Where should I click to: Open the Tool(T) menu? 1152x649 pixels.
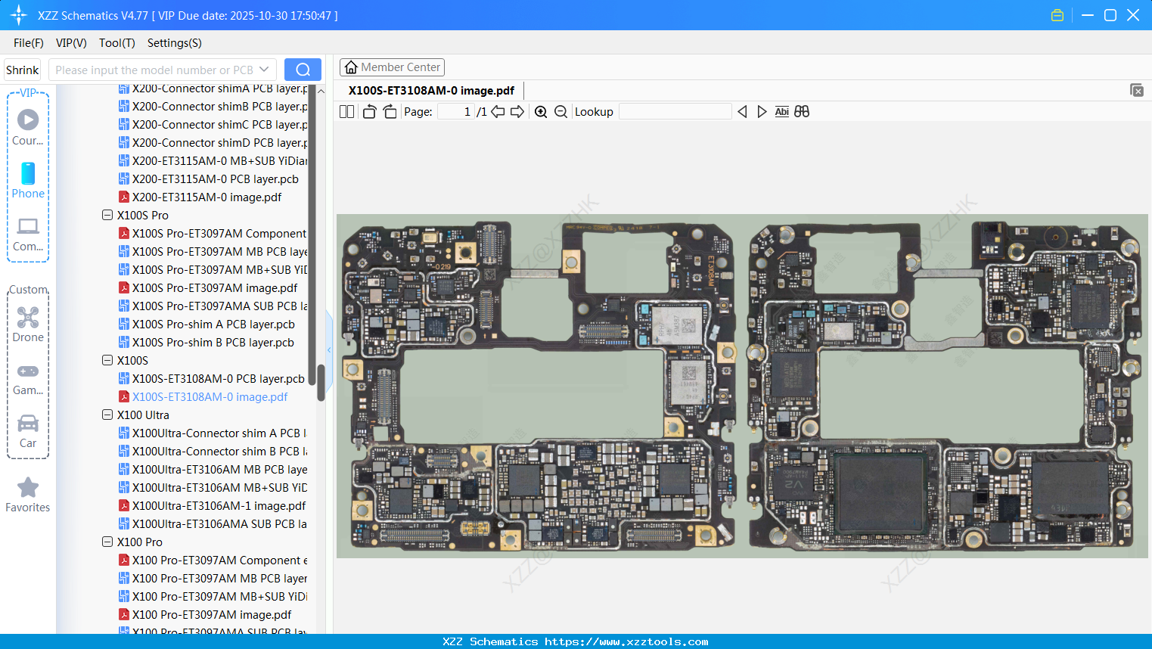116,43
